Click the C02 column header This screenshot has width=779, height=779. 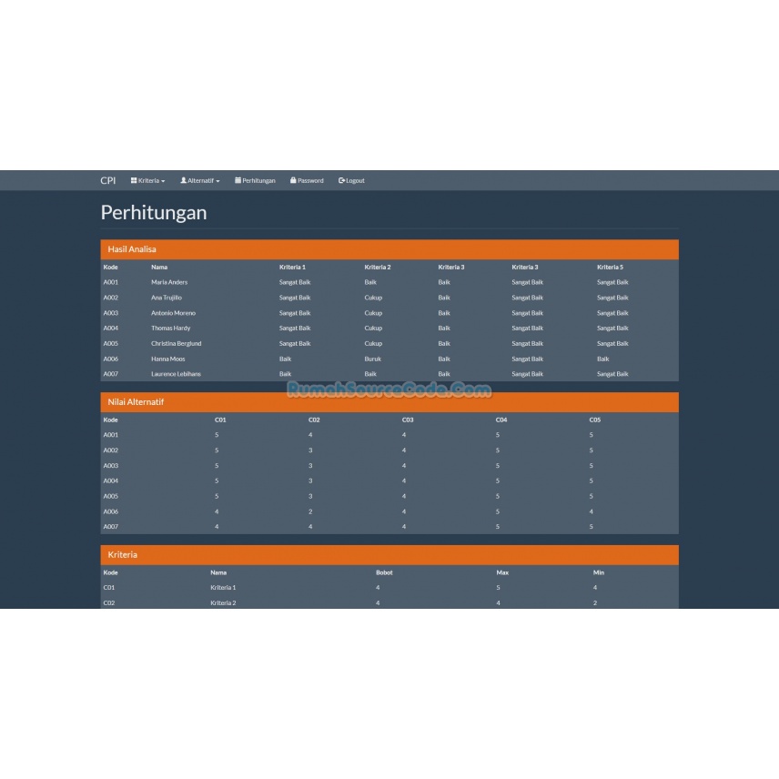pyautogui.click(x=314, y=420)
